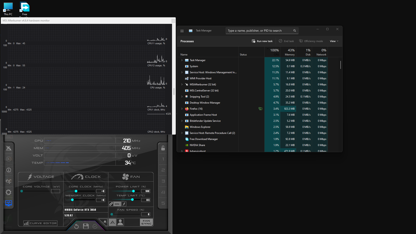Click the Temp Limit slider handle
Image resolution: width=416 pixels, height=234 pixels.
(132, 199)
